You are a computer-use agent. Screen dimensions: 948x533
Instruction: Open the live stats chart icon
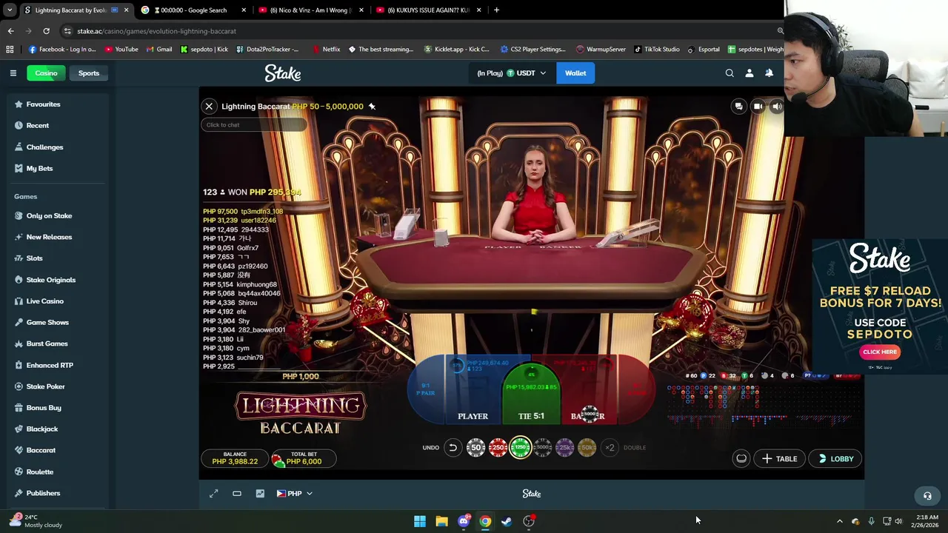pyautogui.click(x=260, y=494)
